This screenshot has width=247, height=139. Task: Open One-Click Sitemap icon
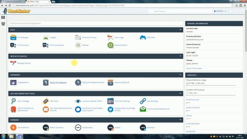click(x=110, y=101)
